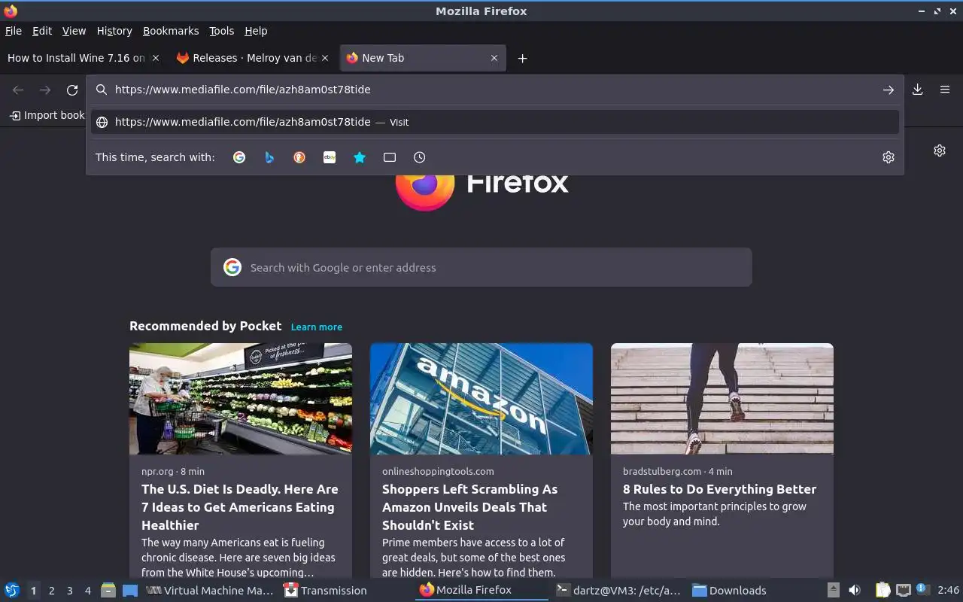
Task: Open new tab page personalize gear
Action: coord(940,150)
